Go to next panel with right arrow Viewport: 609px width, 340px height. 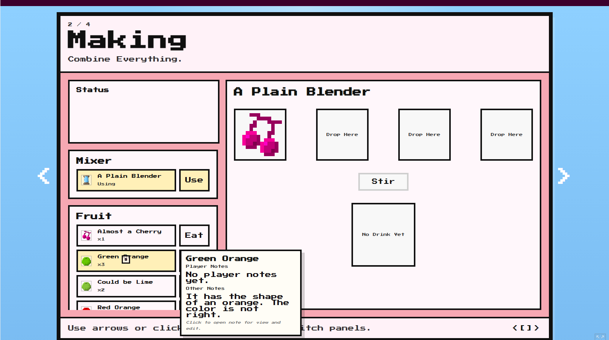pyautogui.click(x=563, y=176)
